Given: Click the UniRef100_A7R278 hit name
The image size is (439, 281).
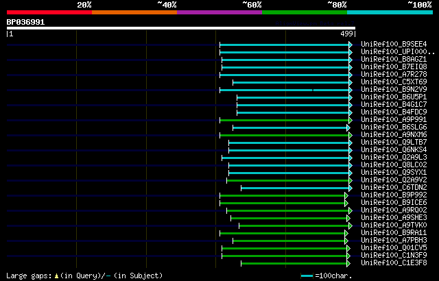Looking at the screenshot, I should click(x=394, y=75).
